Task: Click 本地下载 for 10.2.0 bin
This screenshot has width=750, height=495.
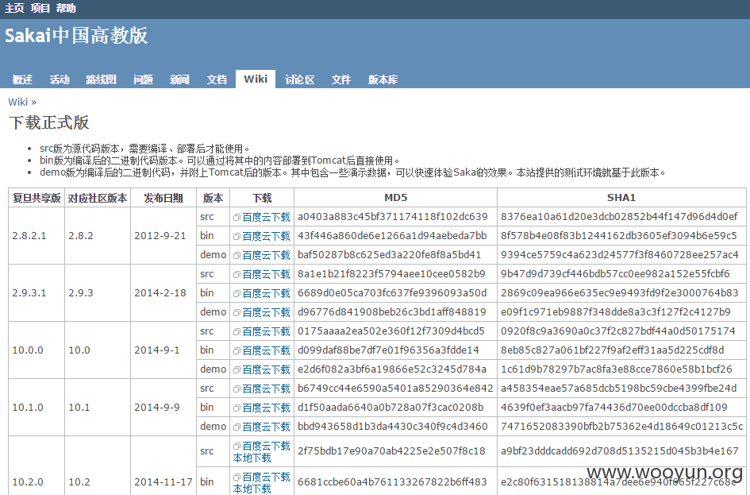Action: pos(252,489)
